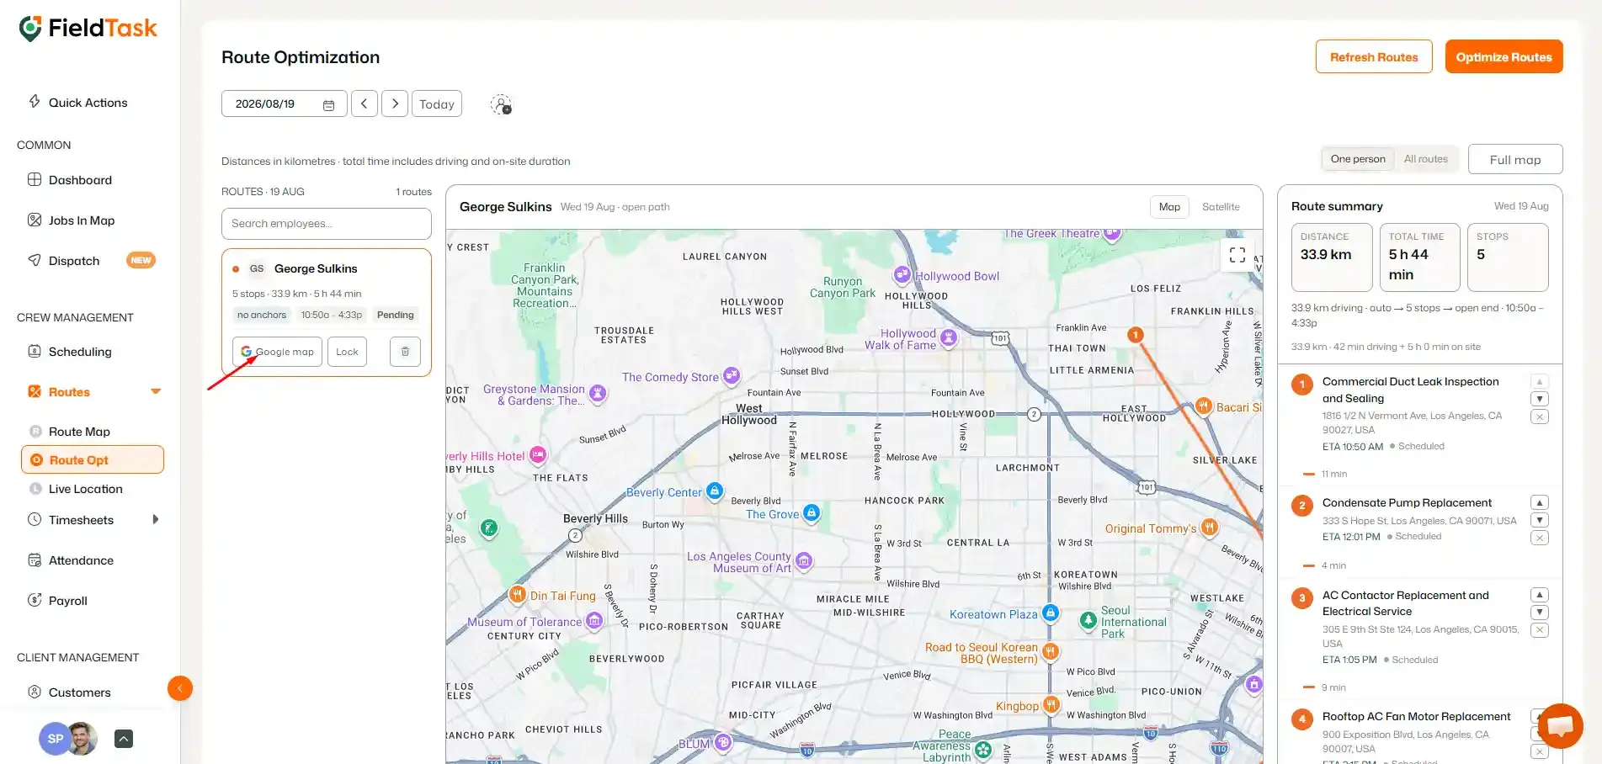The width and height of the screenshot is (1602, 764).
Task: Click Optimize Routes button
Action: coord(1504,56)
